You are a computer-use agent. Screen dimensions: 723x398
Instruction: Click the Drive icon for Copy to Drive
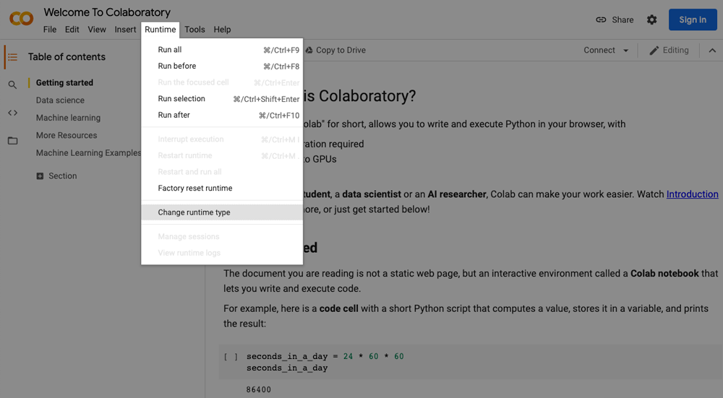point(309,51)
